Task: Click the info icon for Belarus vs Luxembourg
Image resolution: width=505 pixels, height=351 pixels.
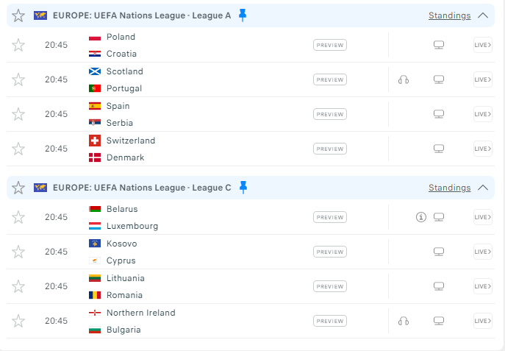Action: [421, 217]
